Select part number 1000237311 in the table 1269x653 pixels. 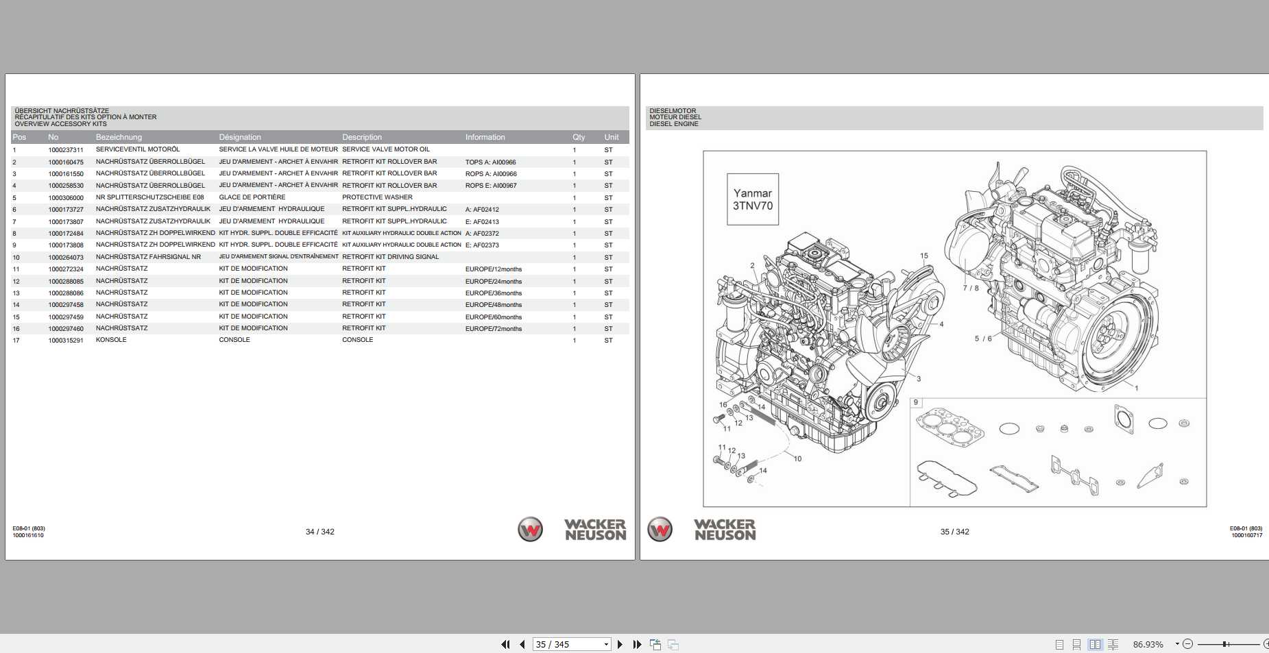[66, 150]
